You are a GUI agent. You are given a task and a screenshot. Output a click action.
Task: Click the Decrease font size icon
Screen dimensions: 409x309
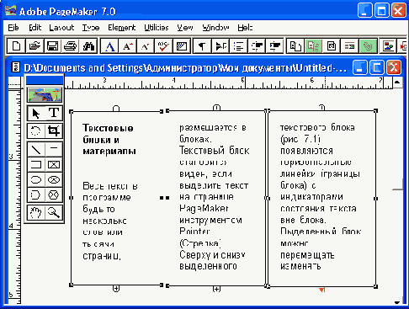[x=146, y=45]
